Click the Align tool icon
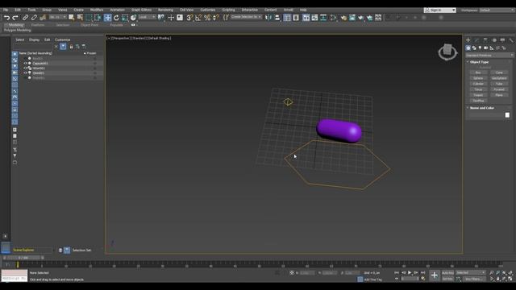Image resolution: width=516 pixels, height=290 pixels. [x=277, y=18]
